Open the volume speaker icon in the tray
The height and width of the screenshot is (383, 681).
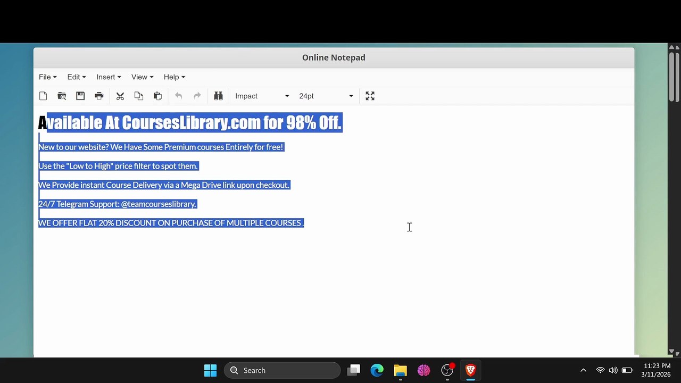point(613,370)
